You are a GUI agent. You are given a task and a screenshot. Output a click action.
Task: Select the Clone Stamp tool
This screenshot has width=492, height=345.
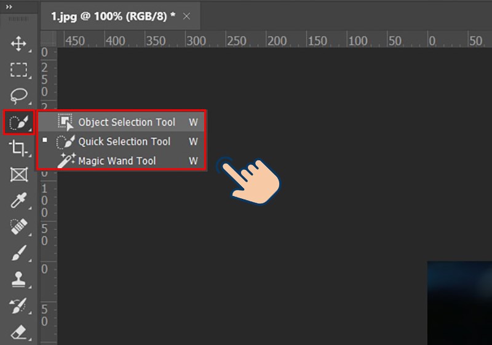coord(19,280)
